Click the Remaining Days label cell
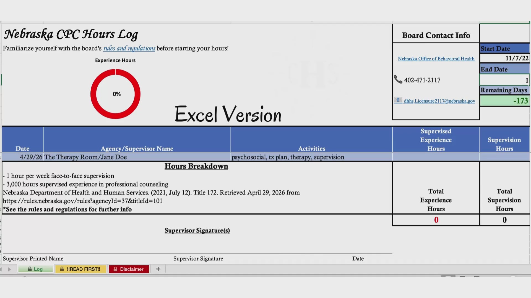Viewport: 531px width, 298px height. tap(505, 90)
